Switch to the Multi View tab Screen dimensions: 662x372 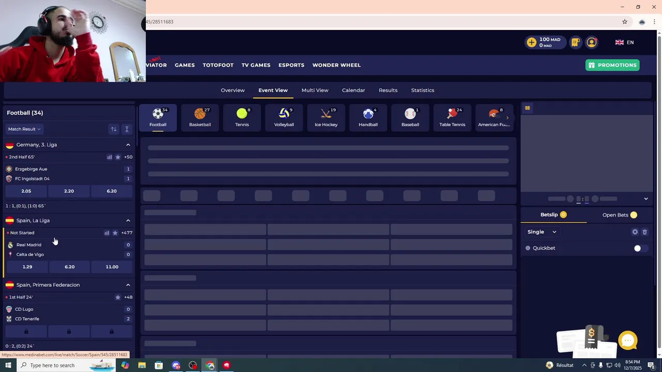click(315, 90)
